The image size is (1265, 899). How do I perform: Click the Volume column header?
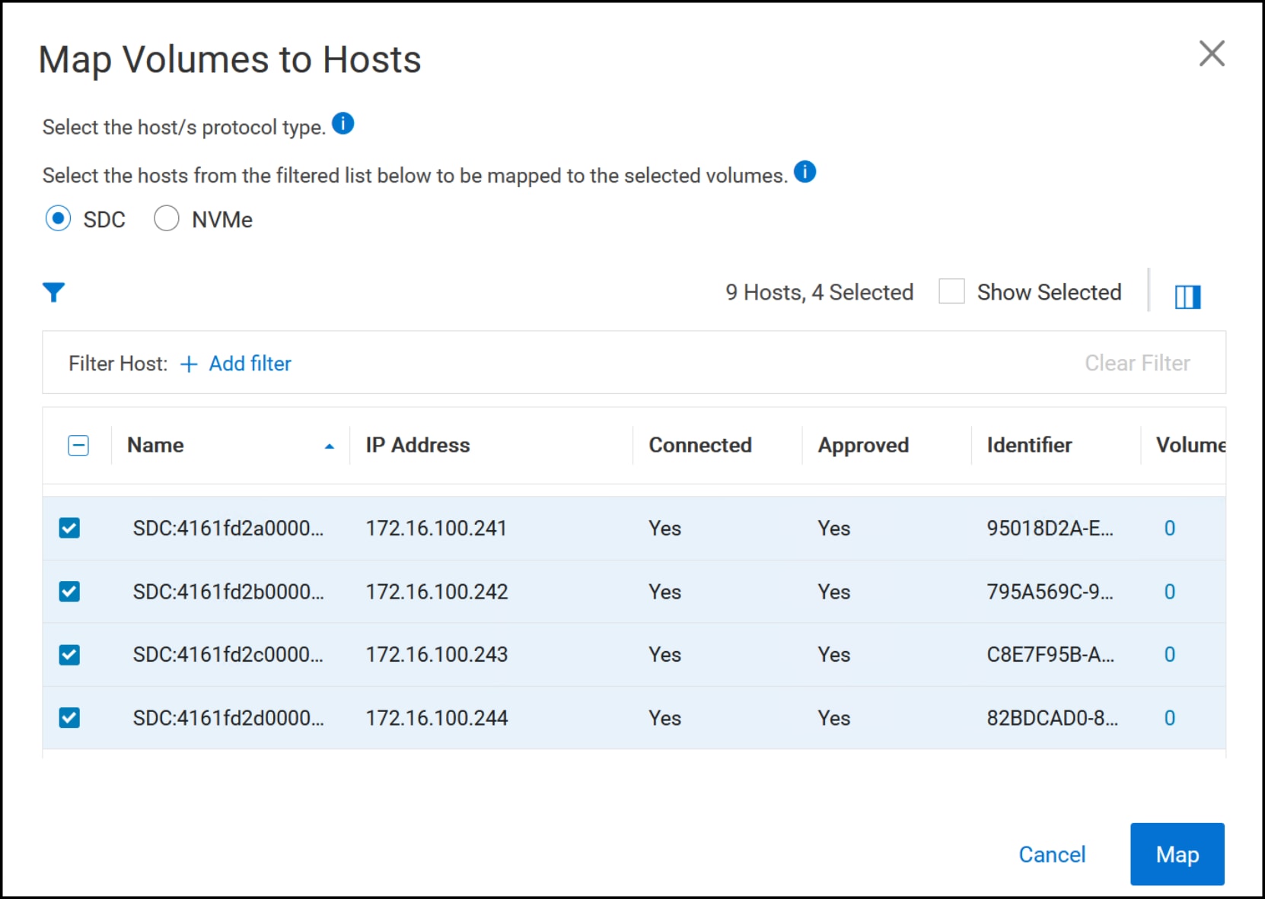point(1190,445)
